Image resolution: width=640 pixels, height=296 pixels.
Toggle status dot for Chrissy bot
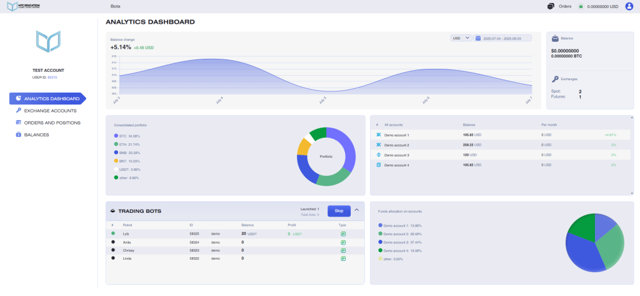coord(113,250)
